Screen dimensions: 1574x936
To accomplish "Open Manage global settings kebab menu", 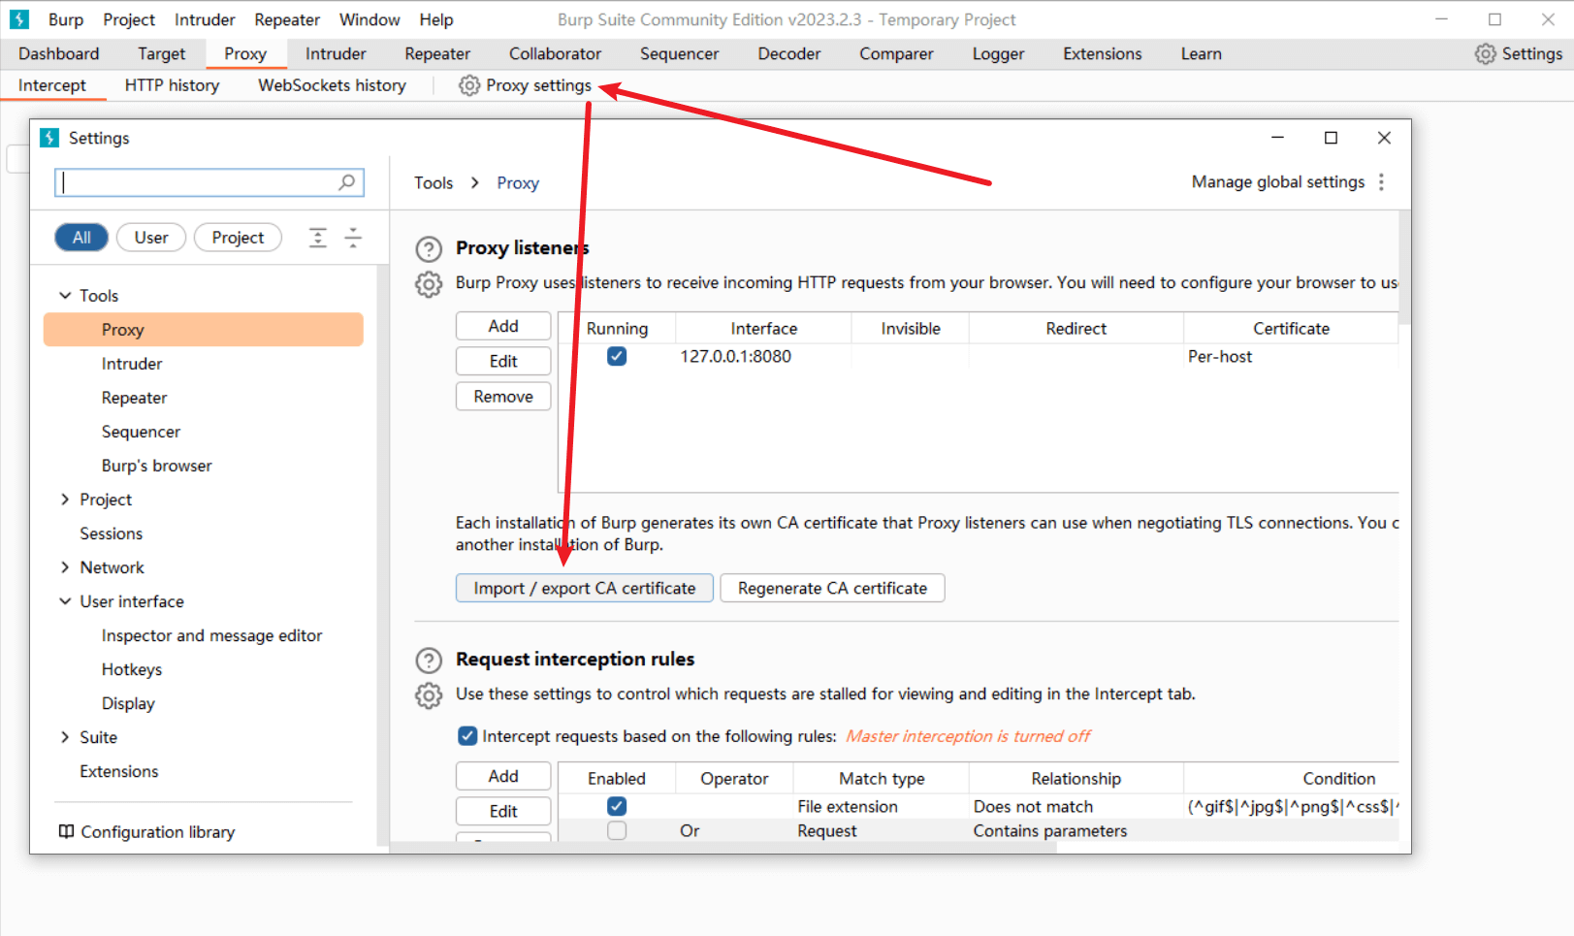I will coord(1381,182).
